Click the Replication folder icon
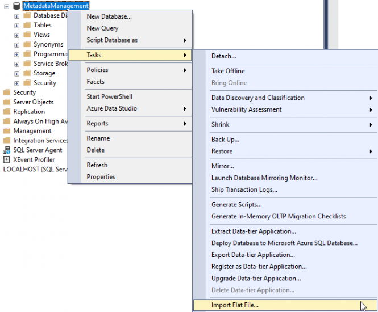The image size is (378, 312). pos(7,112)
